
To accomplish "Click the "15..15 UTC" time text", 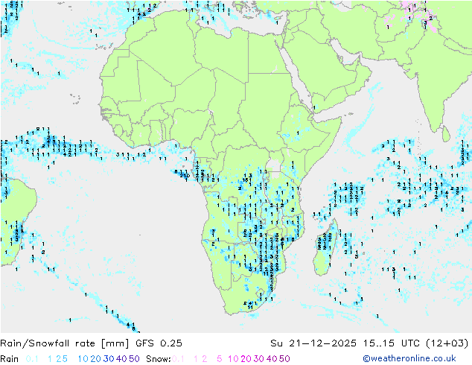I will pyautogui.click(x=391, y=343).
